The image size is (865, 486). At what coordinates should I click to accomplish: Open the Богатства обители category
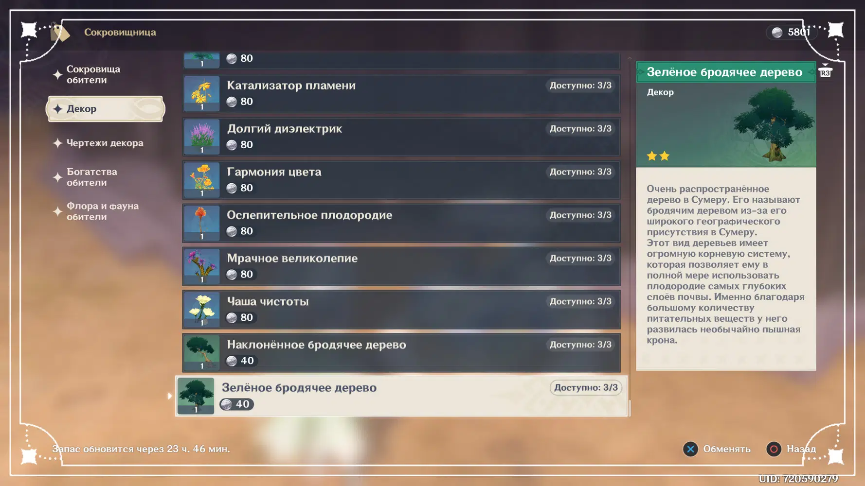pos(92,177)
